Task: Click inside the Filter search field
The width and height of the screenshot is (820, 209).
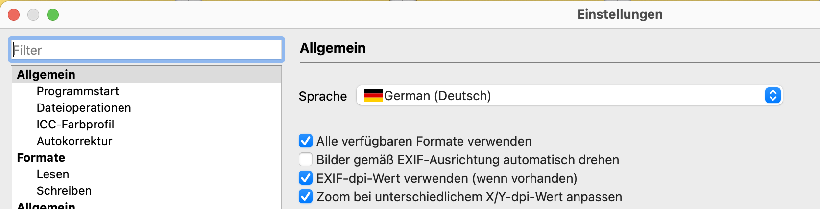Action: click(146, 50)
